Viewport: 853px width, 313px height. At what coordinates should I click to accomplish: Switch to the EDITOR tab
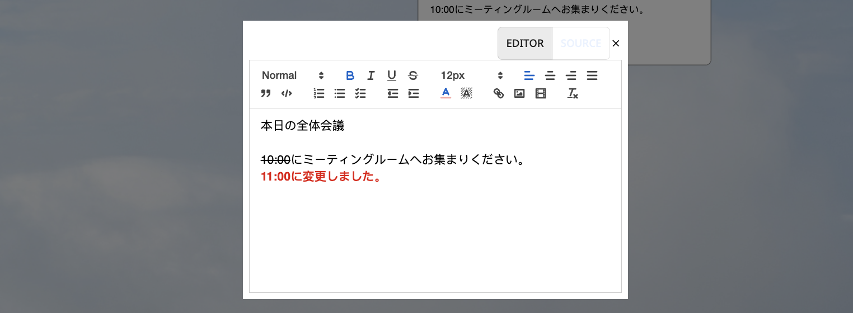click(x=525, y=43)
